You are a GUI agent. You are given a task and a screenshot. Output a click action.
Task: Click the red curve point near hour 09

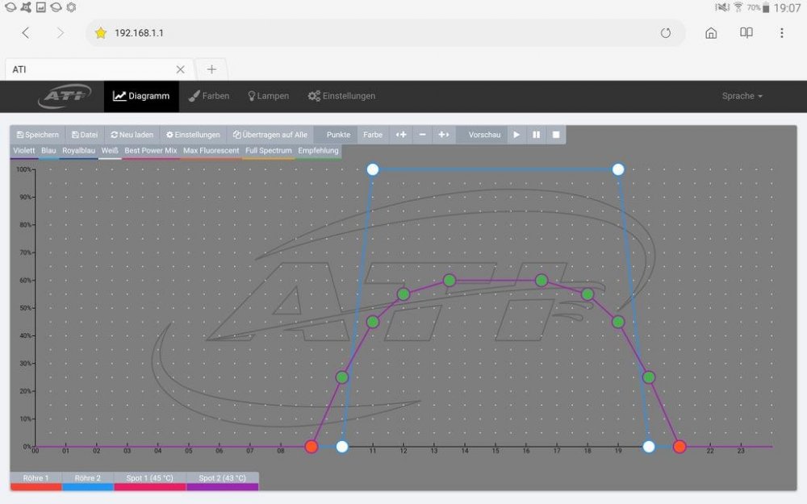coord(312,447)
